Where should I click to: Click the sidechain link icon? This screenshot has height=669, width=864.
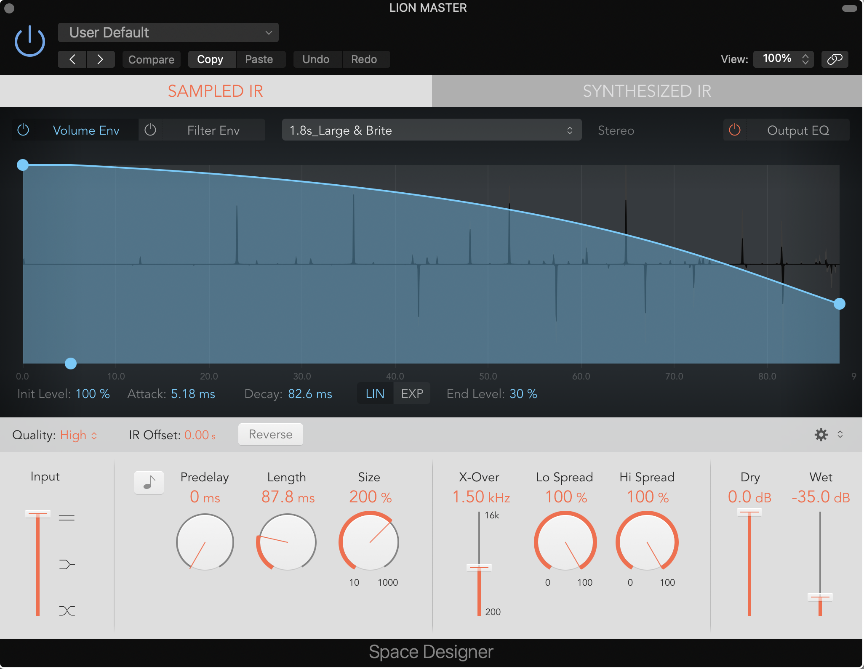[x=834, y=59]
